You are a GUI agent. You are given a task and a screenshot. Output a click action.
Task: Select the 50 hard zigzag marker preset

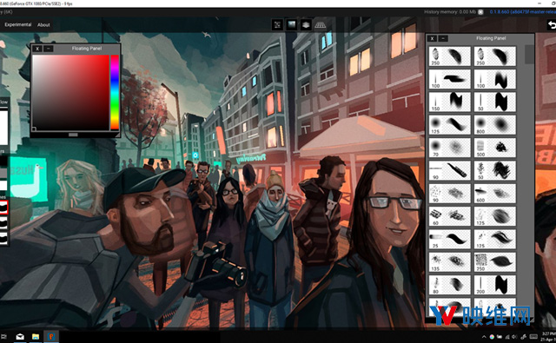[x=494, y=102]
